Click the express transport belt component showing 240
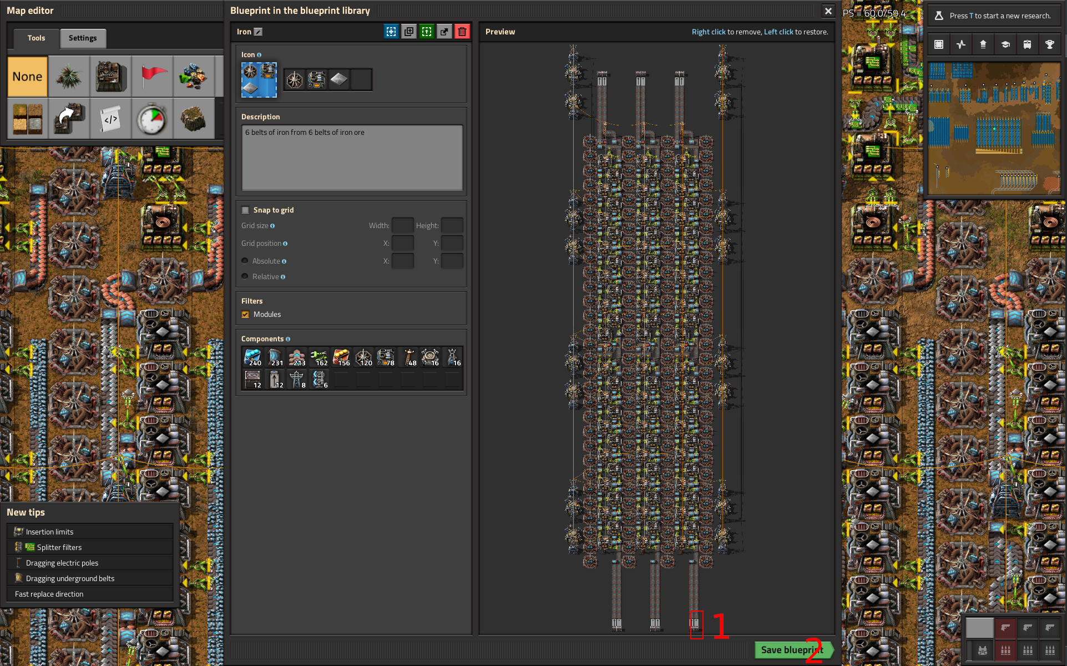The image size is (1067, 666). point(252,357)
